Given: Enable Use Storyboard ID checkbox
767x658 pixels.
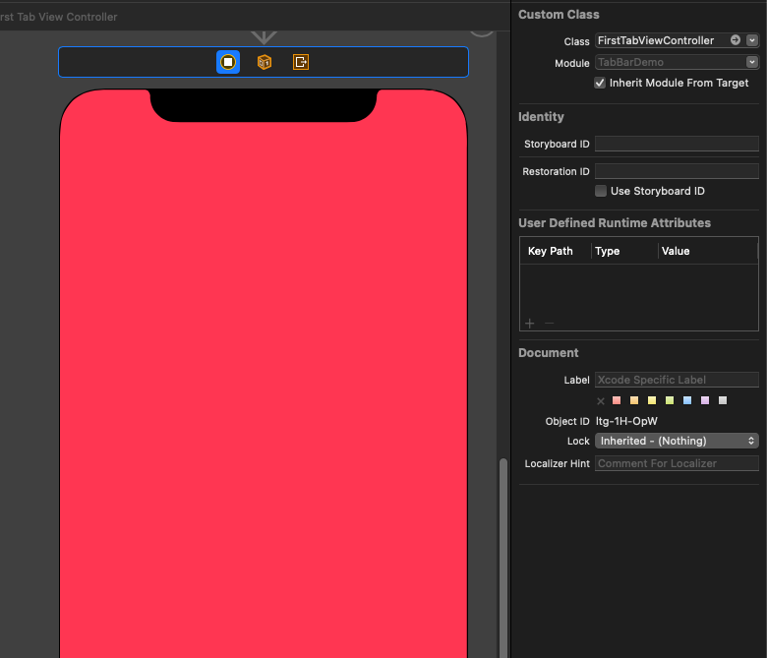Looking at the screenshot, I should [x=601, y=191].
